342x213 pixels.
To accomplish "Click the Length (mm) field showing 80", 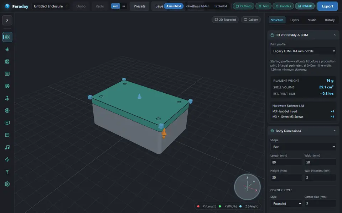I will [286, 162].
